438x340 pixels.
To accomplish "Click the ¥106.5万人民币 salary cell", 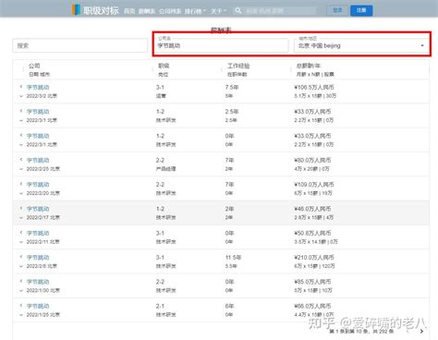I will (314, 87).
